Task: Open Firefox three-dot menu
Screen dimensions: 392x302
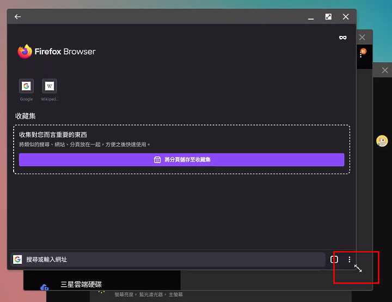Action: (x=349, y=260)
